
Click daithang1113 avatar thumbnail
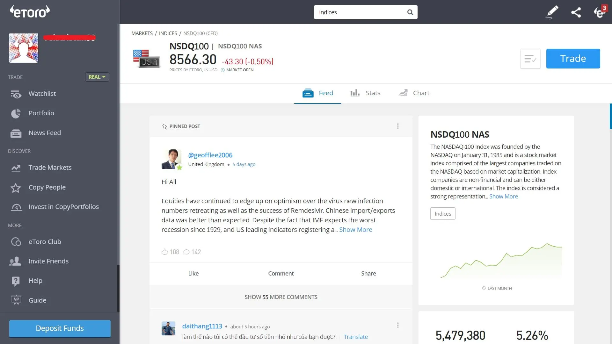[x=168, y=328]
